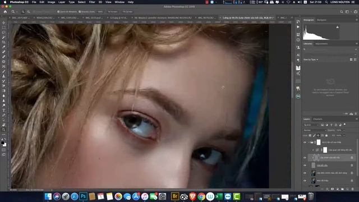
Task: Click the foreground color swatch
Action: 2,143
